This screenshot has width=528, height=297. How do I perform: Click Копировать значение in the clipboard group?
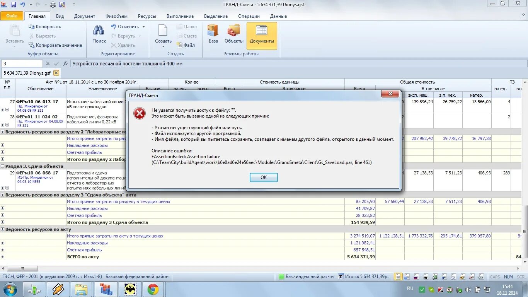55,45
